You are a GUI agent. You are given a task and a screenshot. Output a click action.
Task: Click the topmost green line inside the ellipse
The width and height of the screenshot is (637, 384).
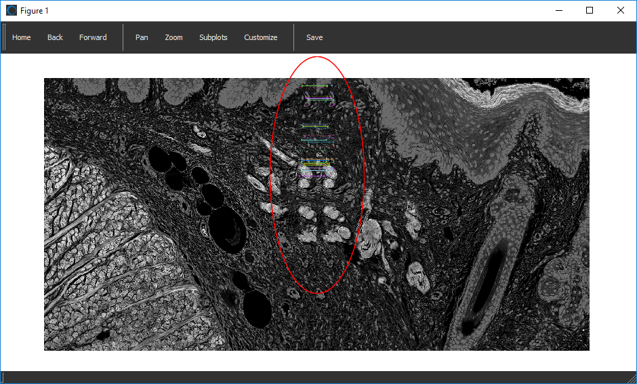[x=315, y=86]
